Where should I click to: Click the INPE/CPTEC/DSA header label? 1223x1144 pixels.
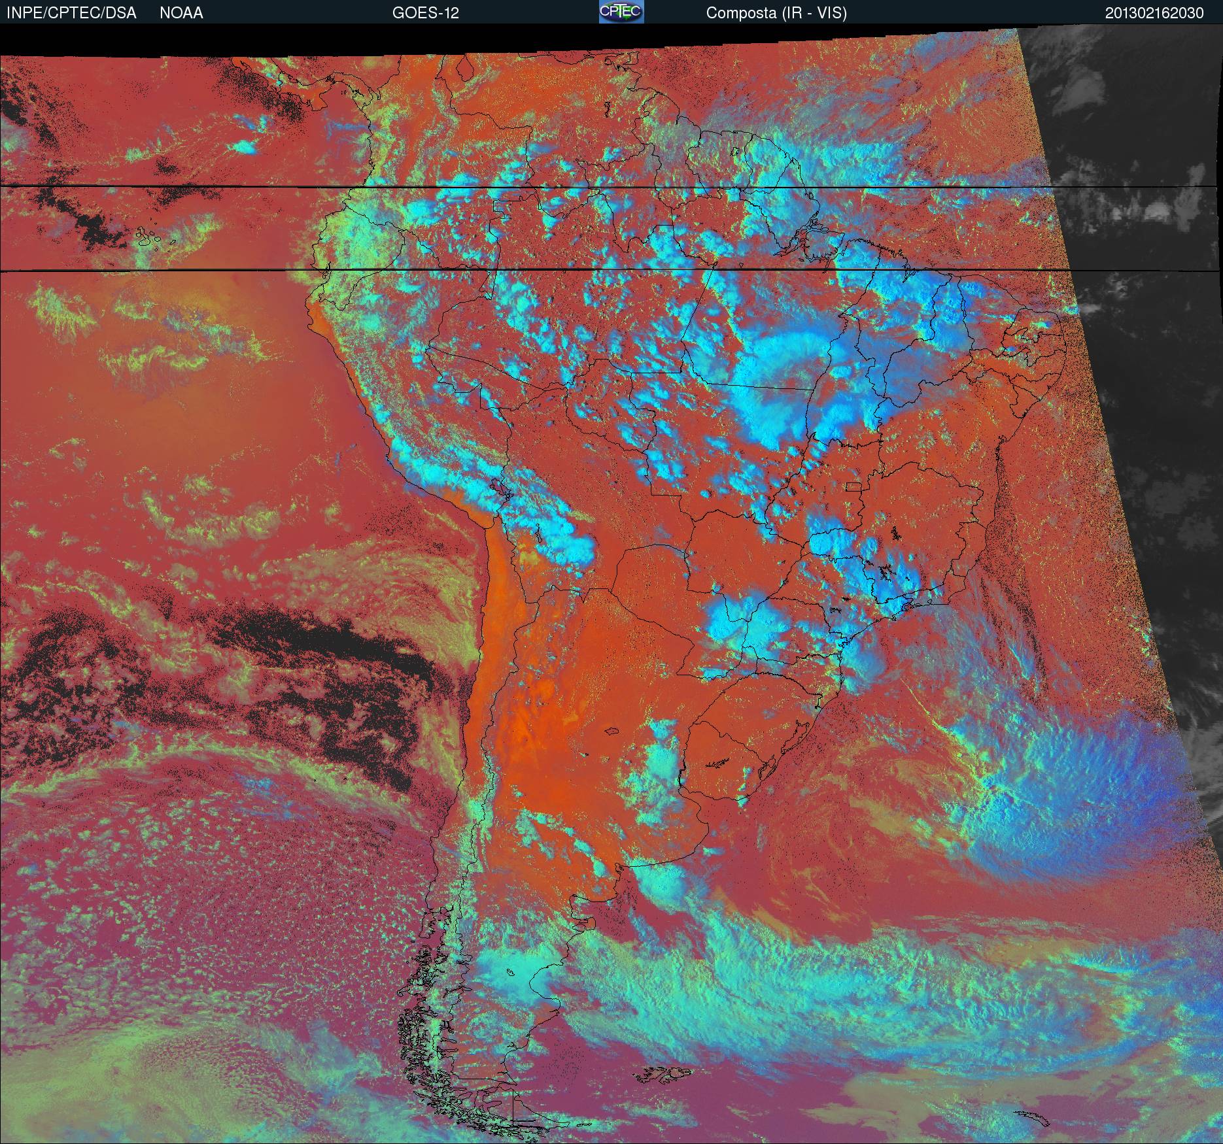coord(71,13)
